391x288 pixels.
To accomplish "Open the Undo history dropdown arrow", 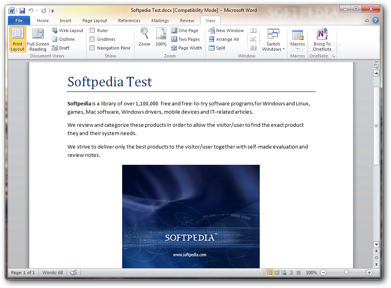I will tap(36, 11).
